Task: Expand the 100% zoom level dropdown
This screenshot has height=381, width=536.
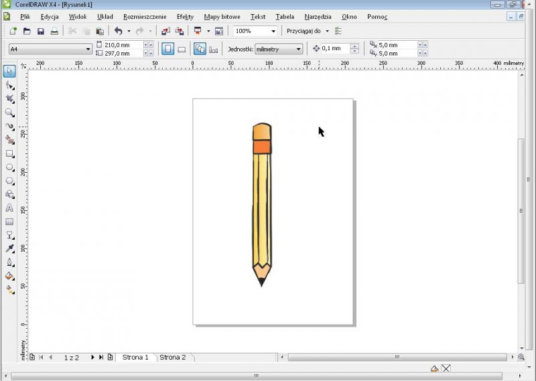Action: [273, 31]
